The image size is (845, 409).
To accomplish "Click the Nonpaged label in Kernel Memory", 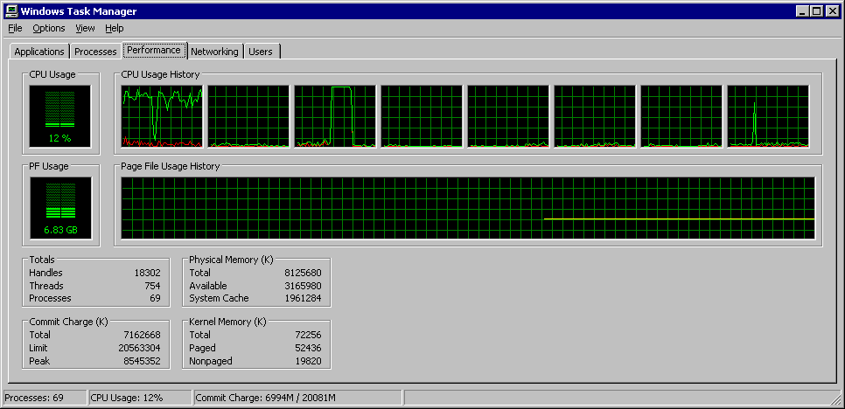I will (x=211, y=361).
